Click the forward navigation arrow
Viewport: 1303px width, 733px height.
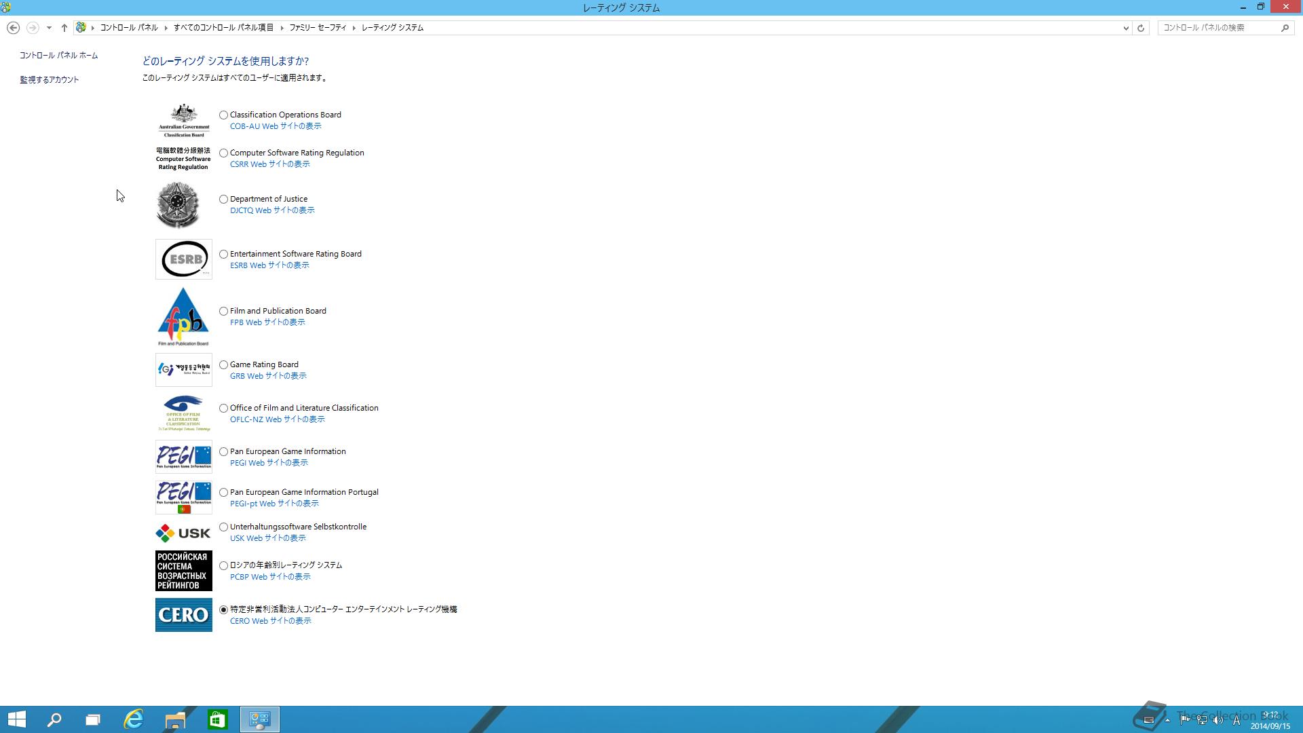pos(32,28)
